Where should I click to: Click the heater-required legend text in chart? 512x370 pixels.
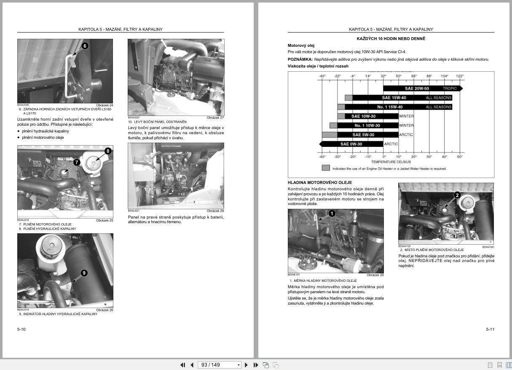click(x=389, y=169)
